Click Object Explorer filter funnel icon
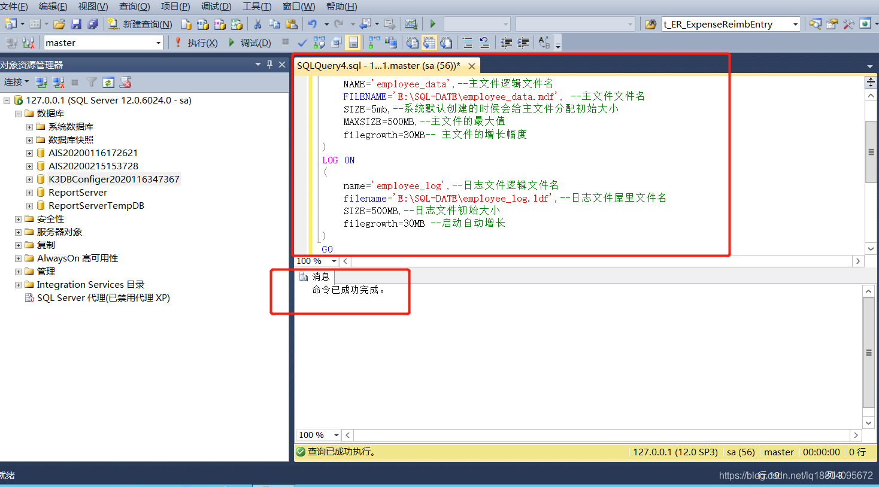The image size is (879, 487). point(92,82)
